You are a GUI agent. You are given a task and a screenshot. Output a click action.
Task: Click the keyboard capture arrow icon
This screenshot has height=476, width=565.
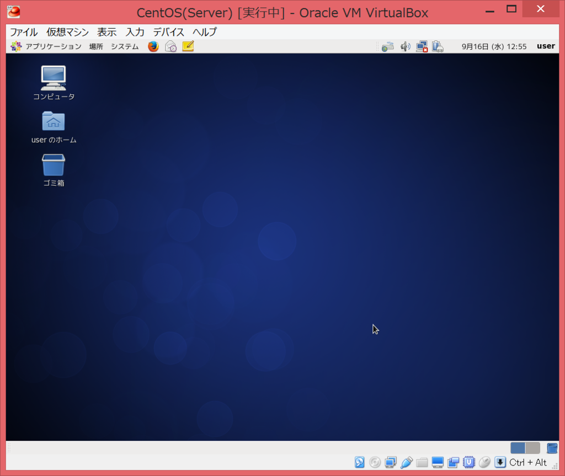pyautogui.click(x=500, y=462)
